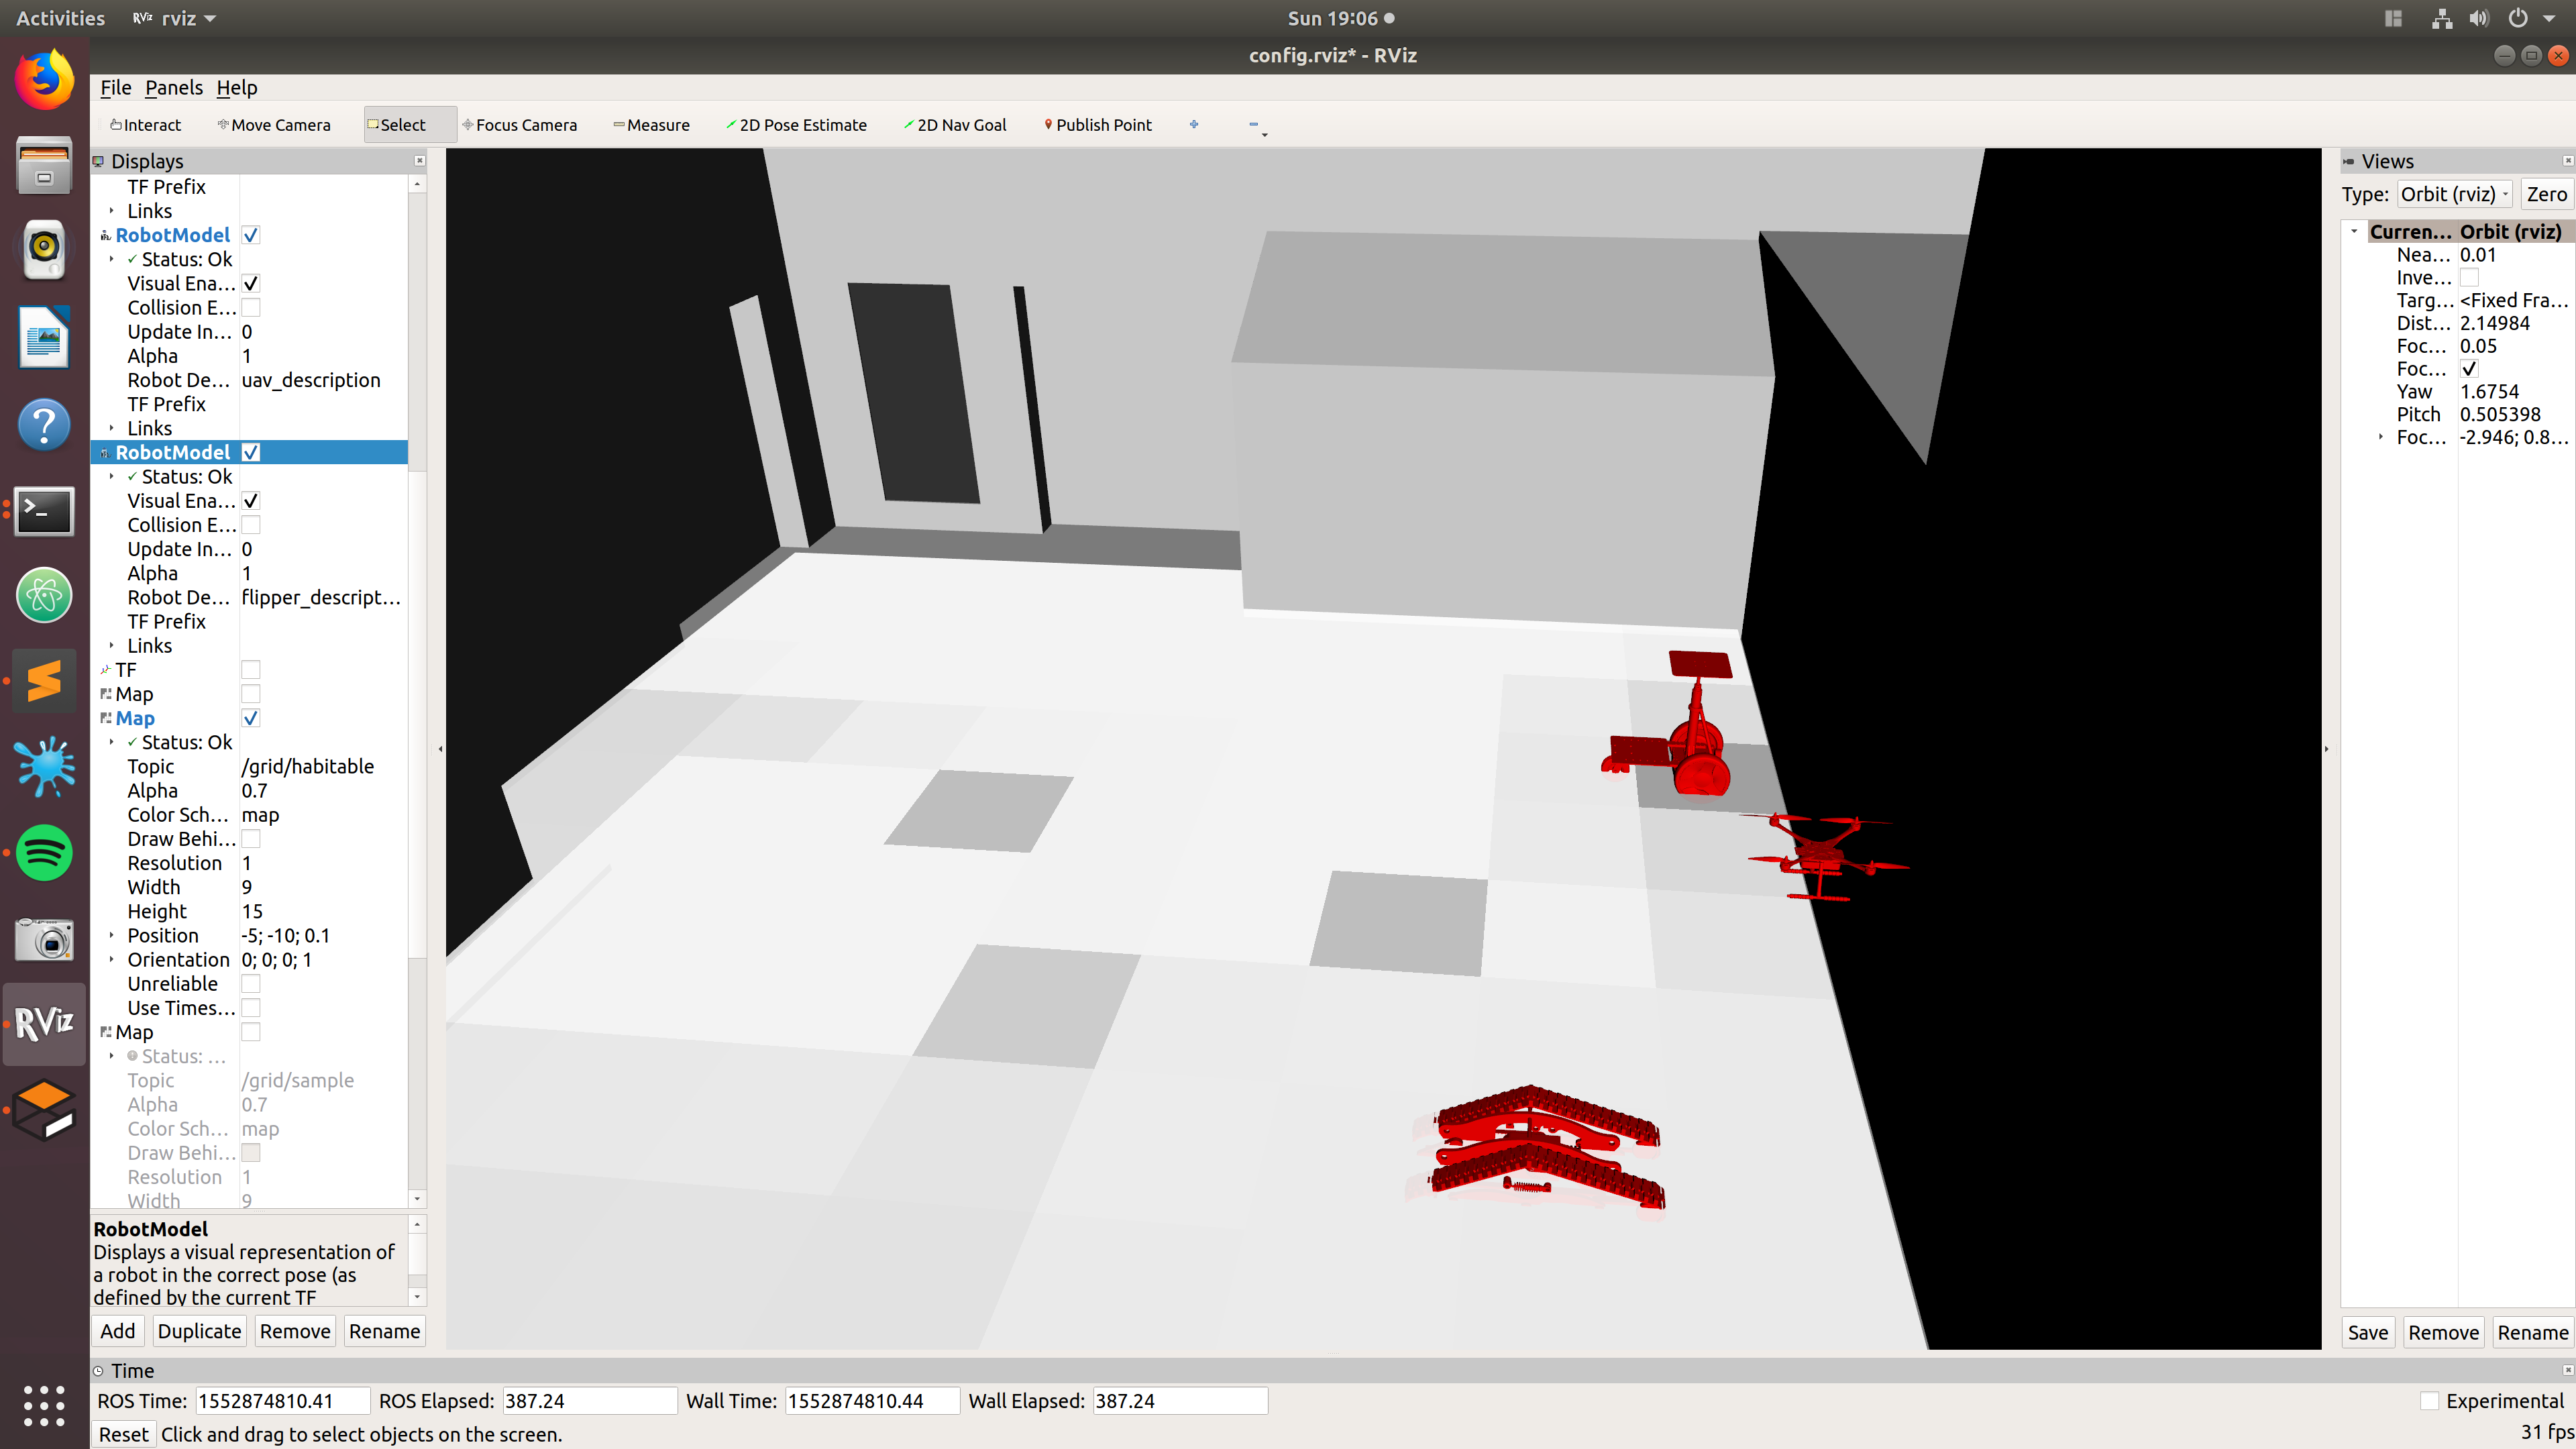The height and width of the screenshot is (1449, 2576).
Task: Activate the Move Camera tool
Action: click(x=274, y=125)
